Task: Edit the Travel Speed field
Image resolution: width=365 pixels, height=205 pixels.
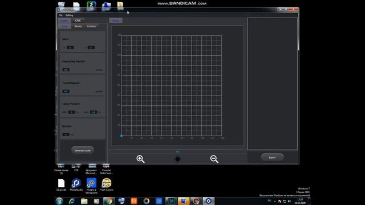Action: pos(66,91)
